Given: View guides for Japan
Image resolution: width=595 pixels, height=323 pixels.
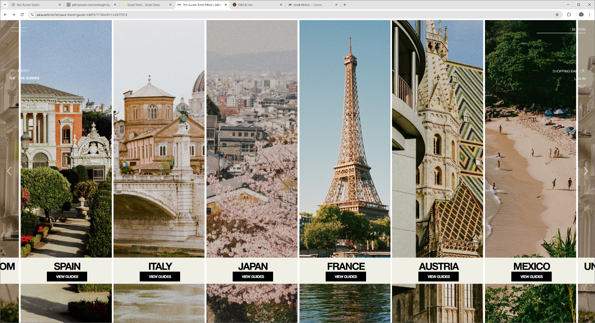Looking at the screenshot, I should point(253,277).
